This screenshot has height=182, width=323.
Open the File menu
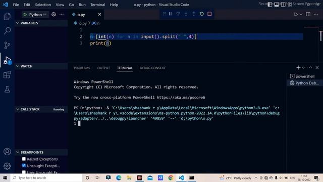pos(16,5)
